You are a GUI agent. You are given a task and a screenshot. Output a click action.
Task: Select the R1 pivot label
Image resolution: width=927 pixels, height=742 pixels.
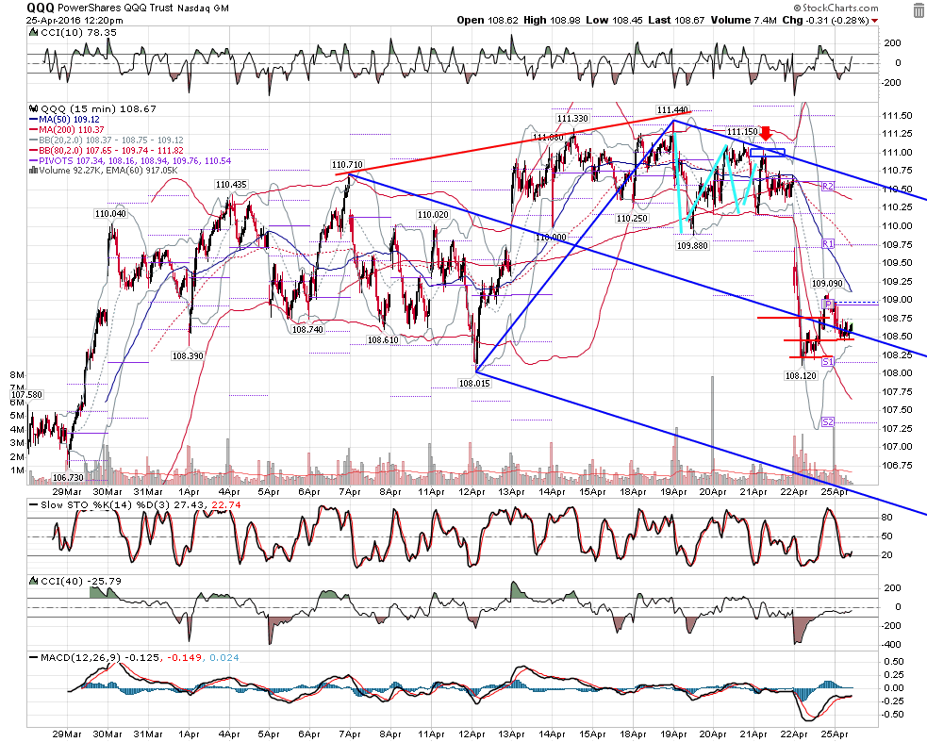point(828,243)
